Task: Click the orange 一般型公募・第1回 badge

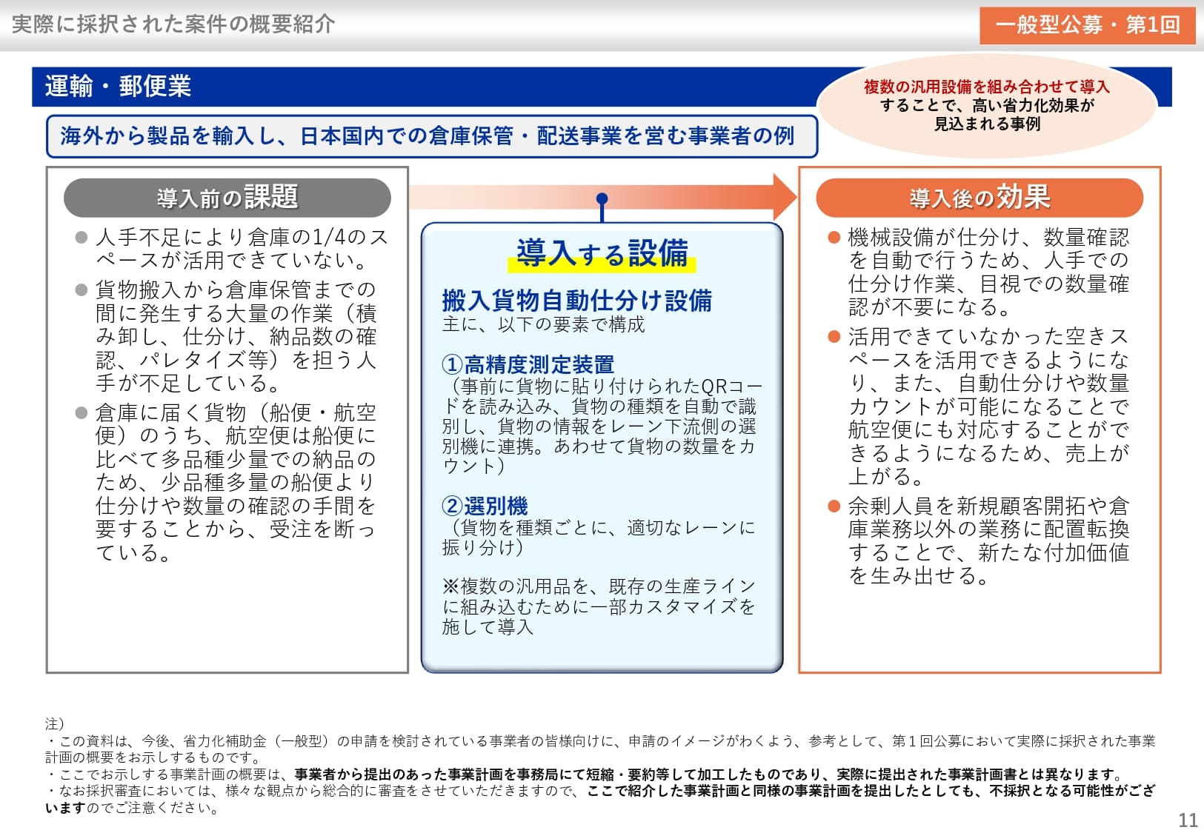Action: [x=1087, y=26]
